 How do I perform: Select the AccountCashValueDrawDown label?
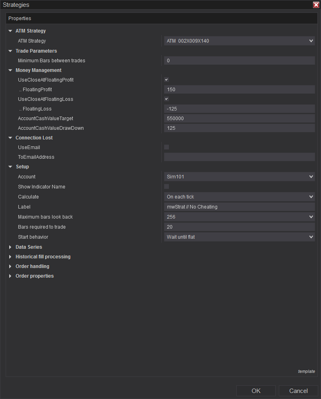tap(51, 128)
